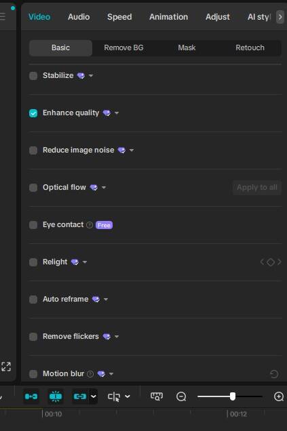Enable the Stabilize checkbox
The width and height of the screenshot is (287, 431).
click(33, 76)
